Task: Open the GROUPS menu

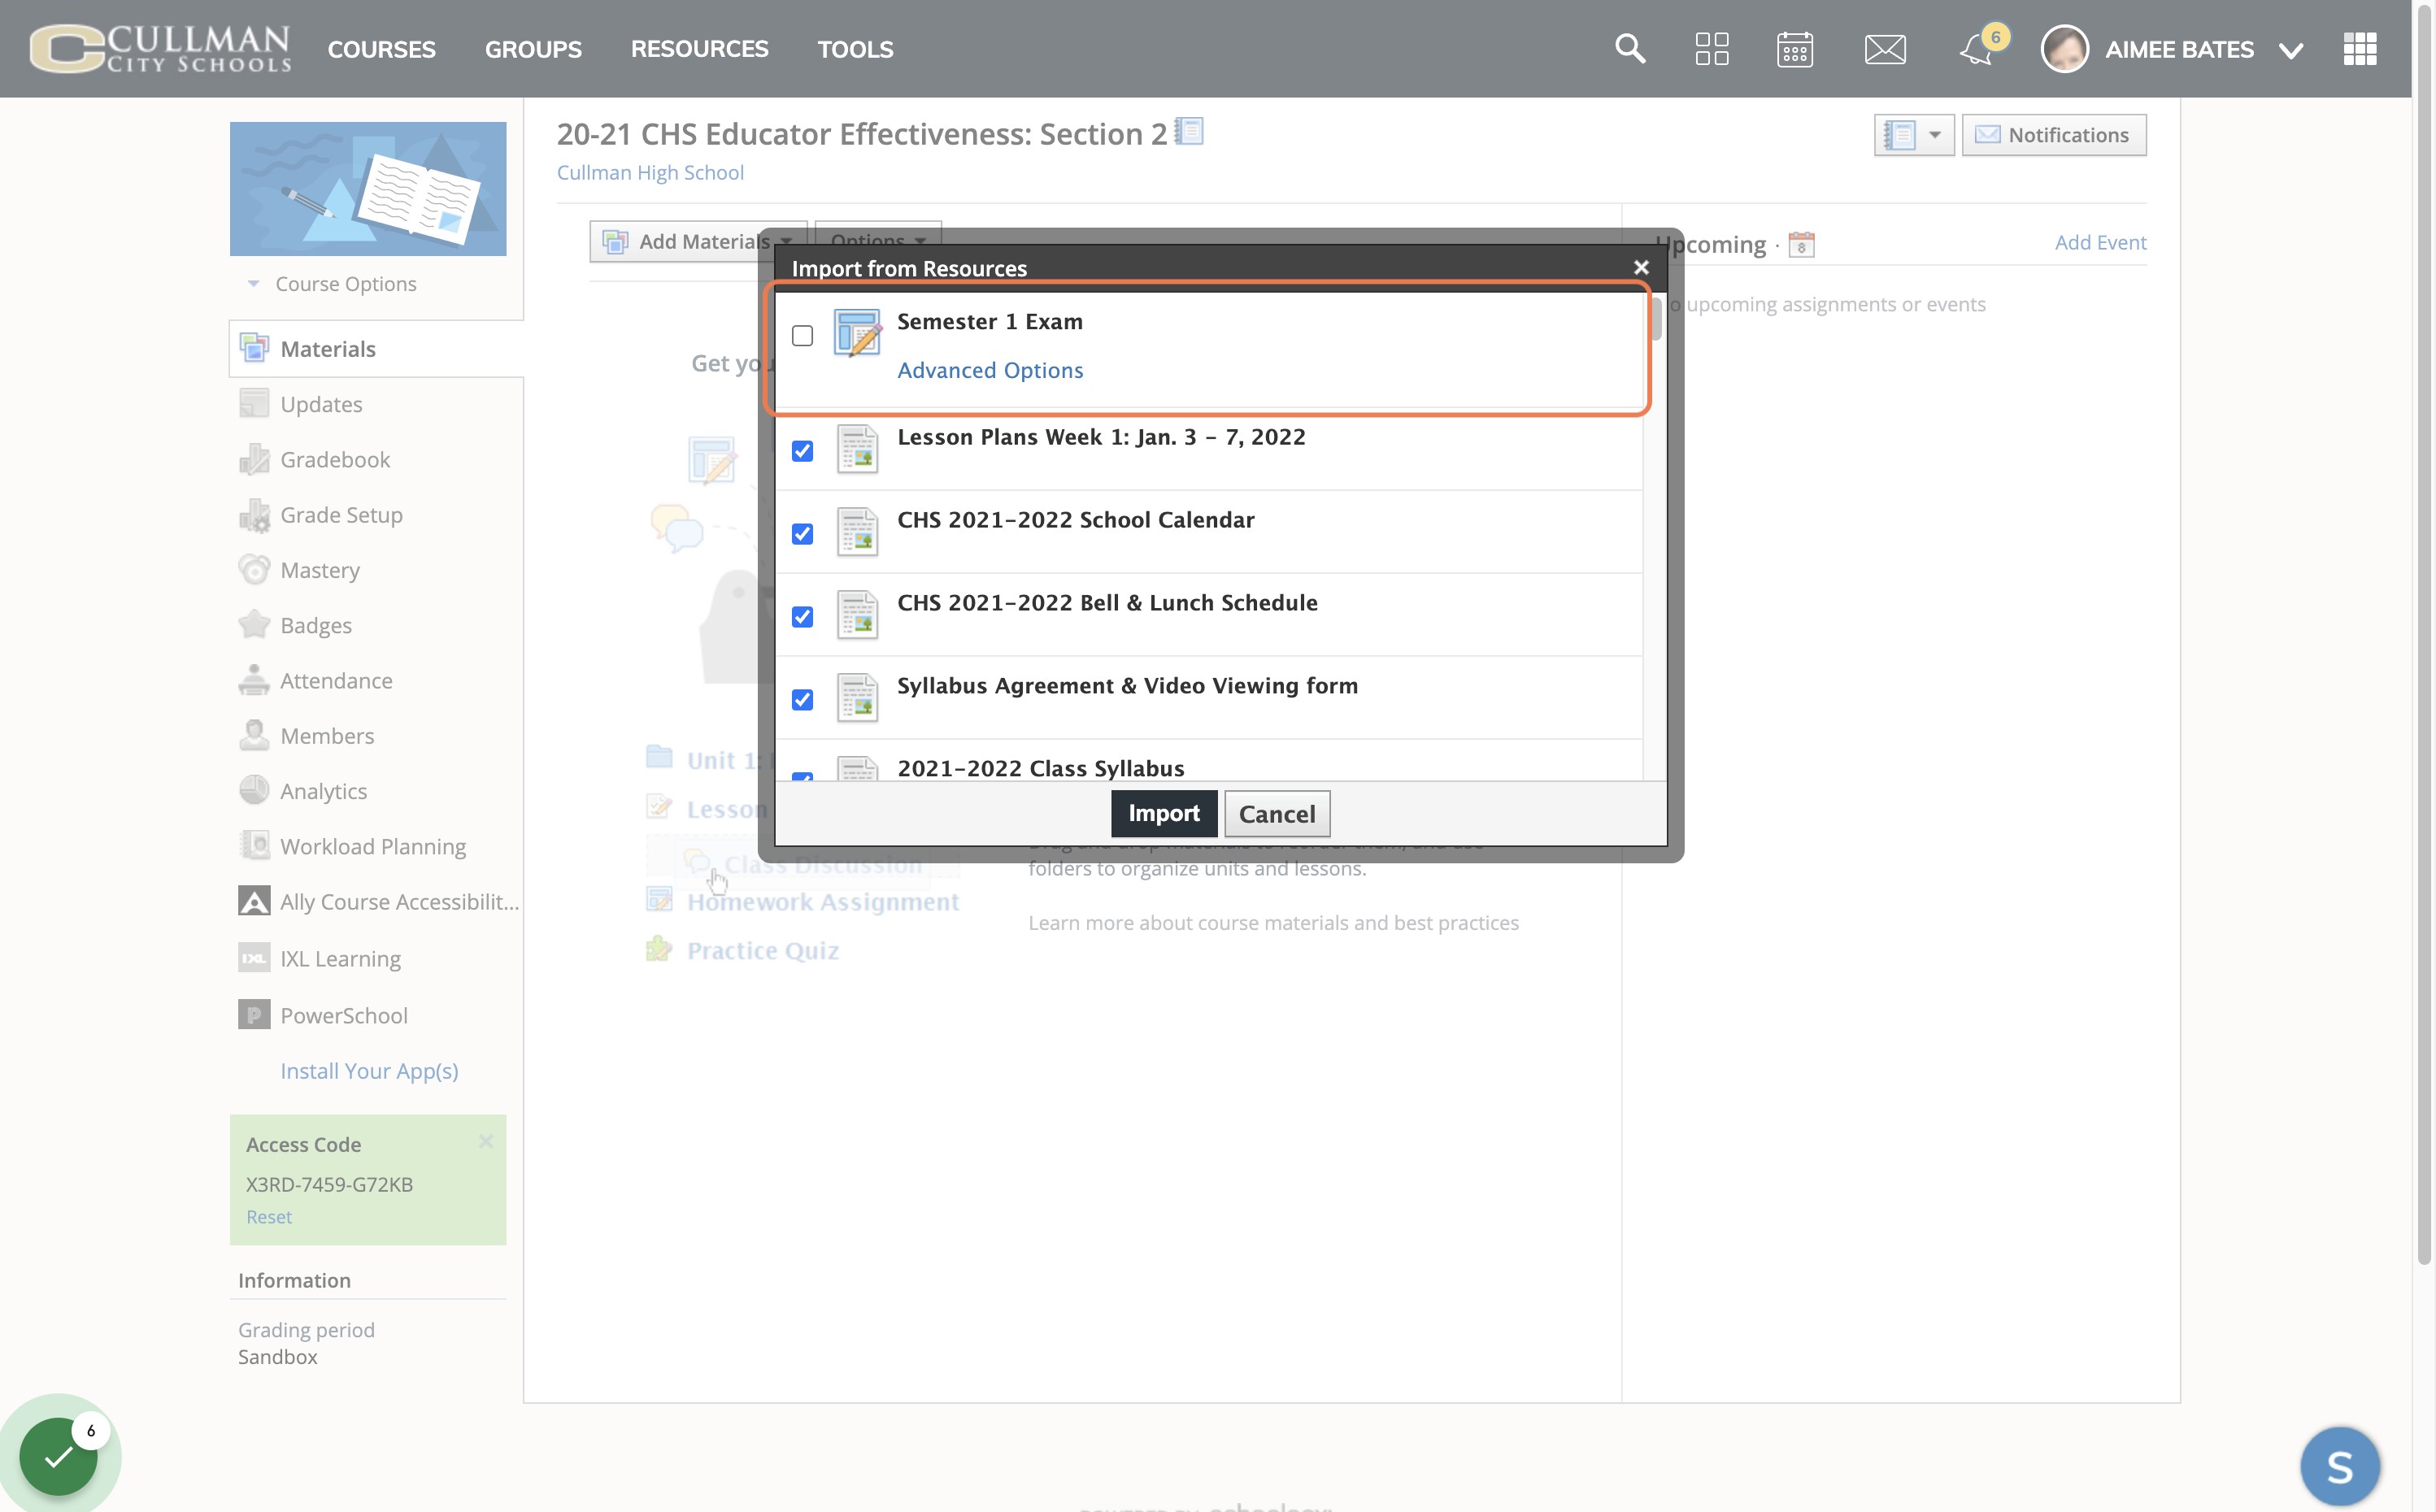Action: 533,49
